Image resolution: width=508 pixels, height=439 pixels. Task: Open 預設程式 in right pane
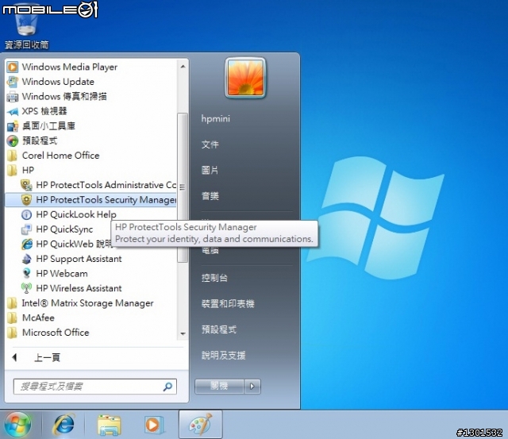click(x=219, y=329)
